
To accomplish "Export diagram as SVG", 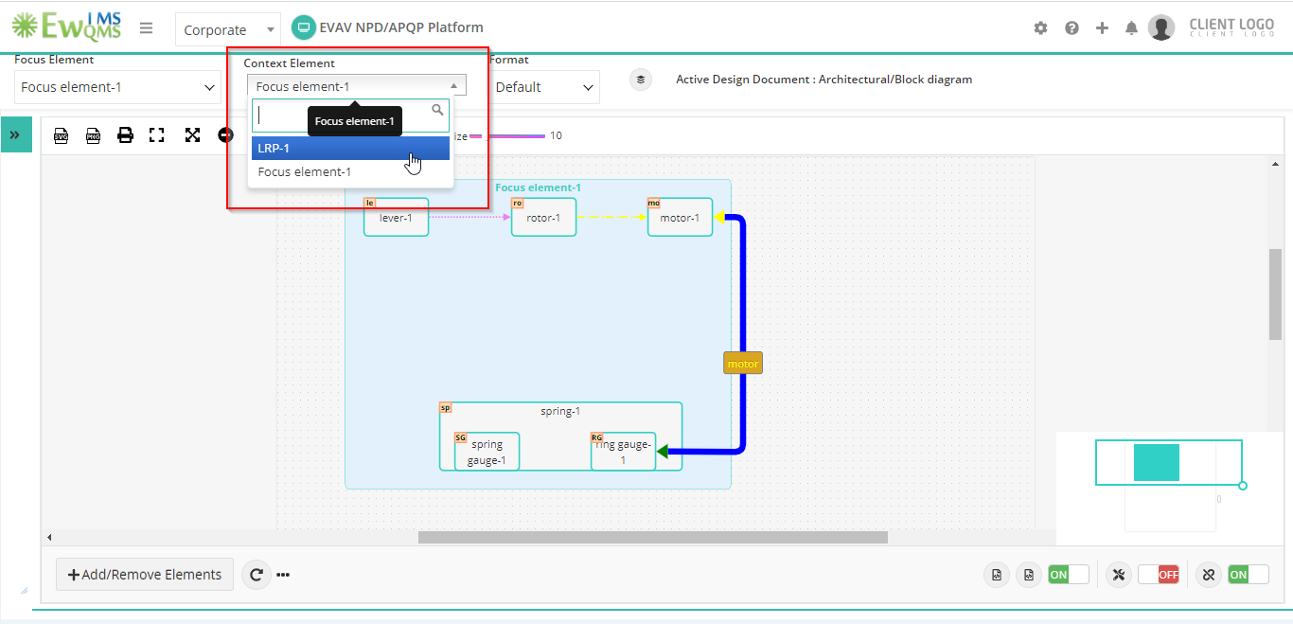I will (62, 135).
